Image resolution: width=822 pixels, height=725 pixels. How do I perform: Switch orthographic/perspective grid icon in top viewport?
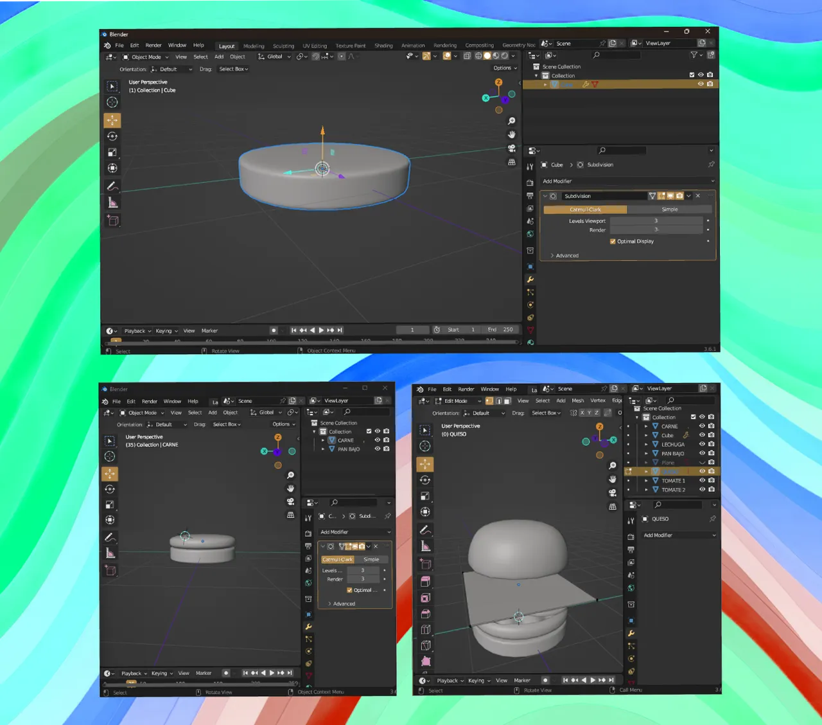tap(512, 162)
